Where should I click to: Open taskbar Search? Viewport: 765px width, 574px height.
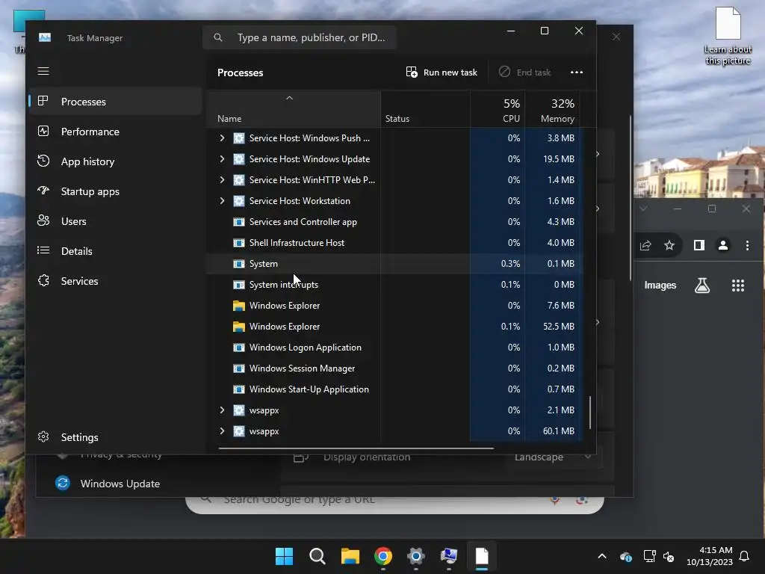click(x=317, y=556)
